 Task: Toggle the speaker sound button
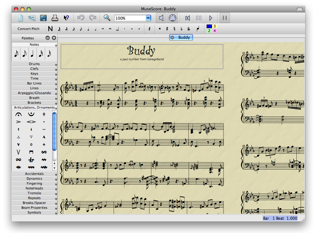[161, 18]
